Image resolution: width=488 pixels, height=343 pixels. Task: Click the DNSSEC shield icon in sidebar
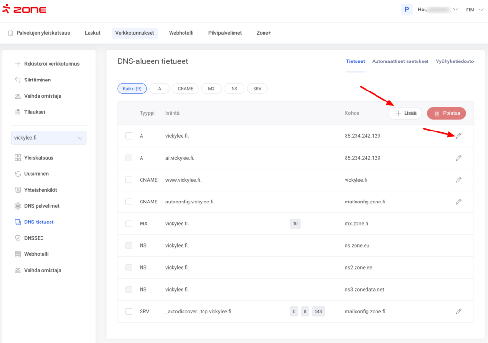pos(18,238)
